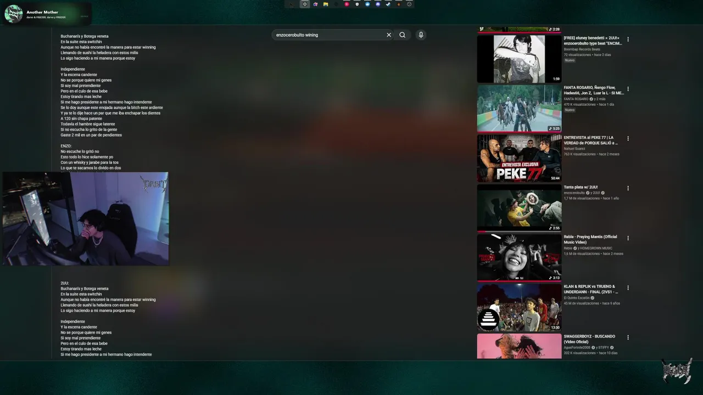Open options menu for Praying Mantis video
The height and width of the screenshot is (395, 703).
(x=628, y=238)
